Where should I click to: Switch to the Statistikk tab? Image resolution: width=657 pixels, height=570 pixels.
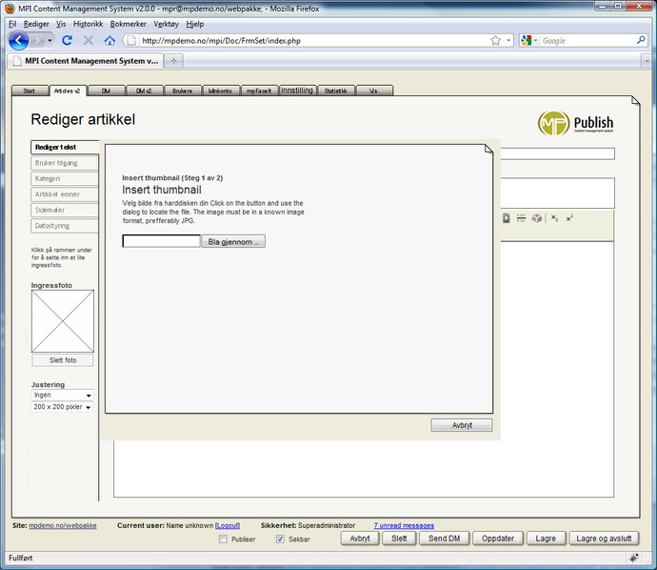(x=335, y=91)
